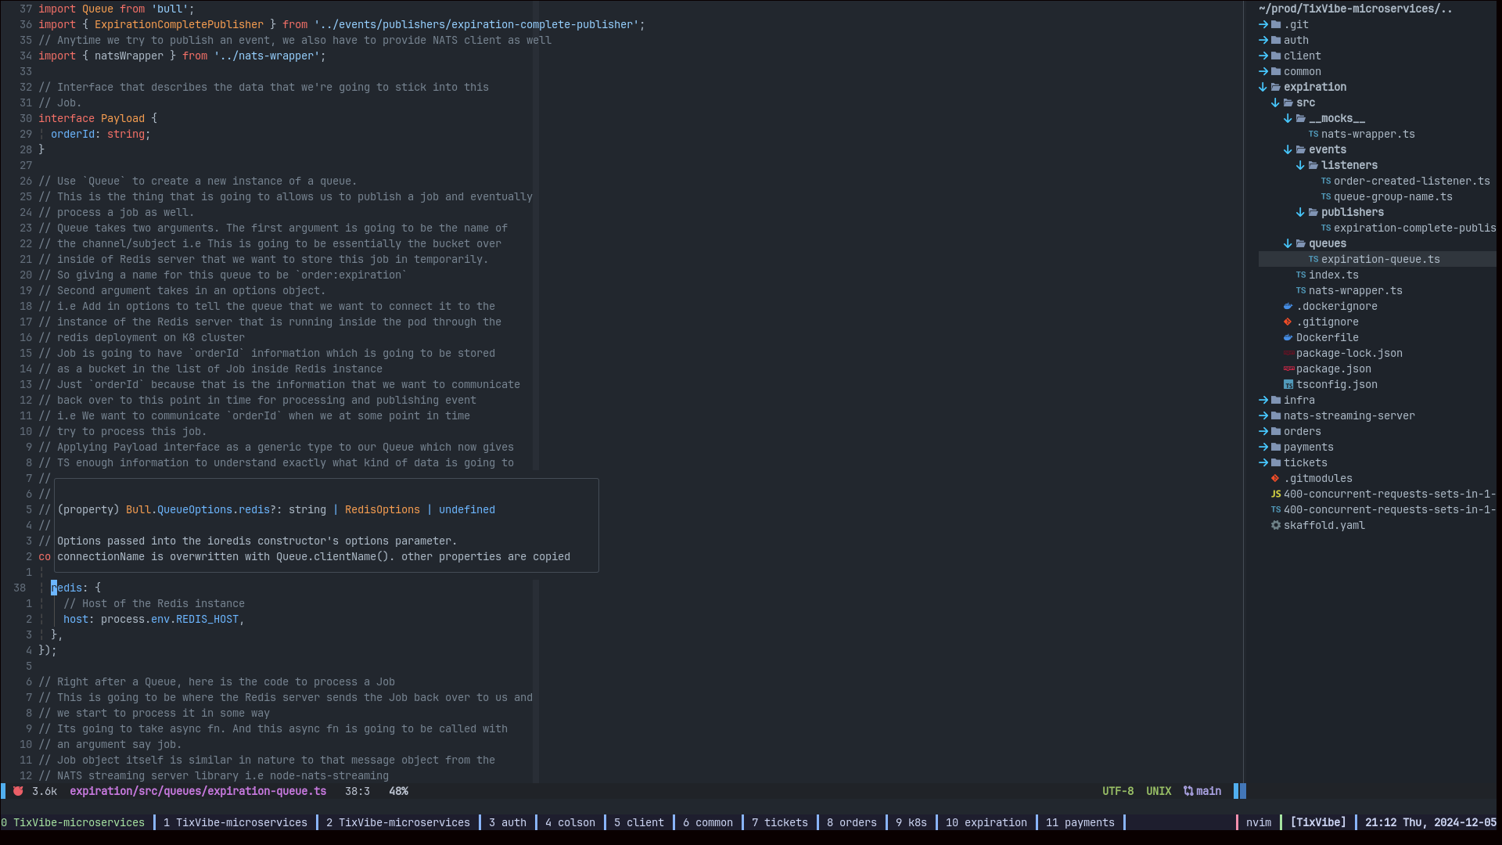Click the git branch icon in statusline

1188,791
